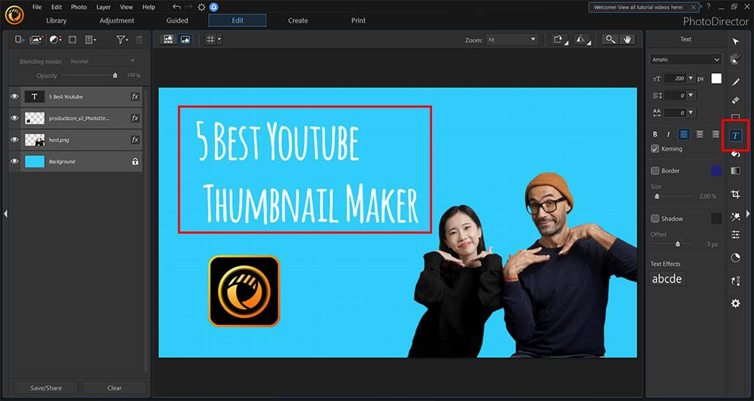
Task: Click the add image layer icon
Action: point(36,40)
